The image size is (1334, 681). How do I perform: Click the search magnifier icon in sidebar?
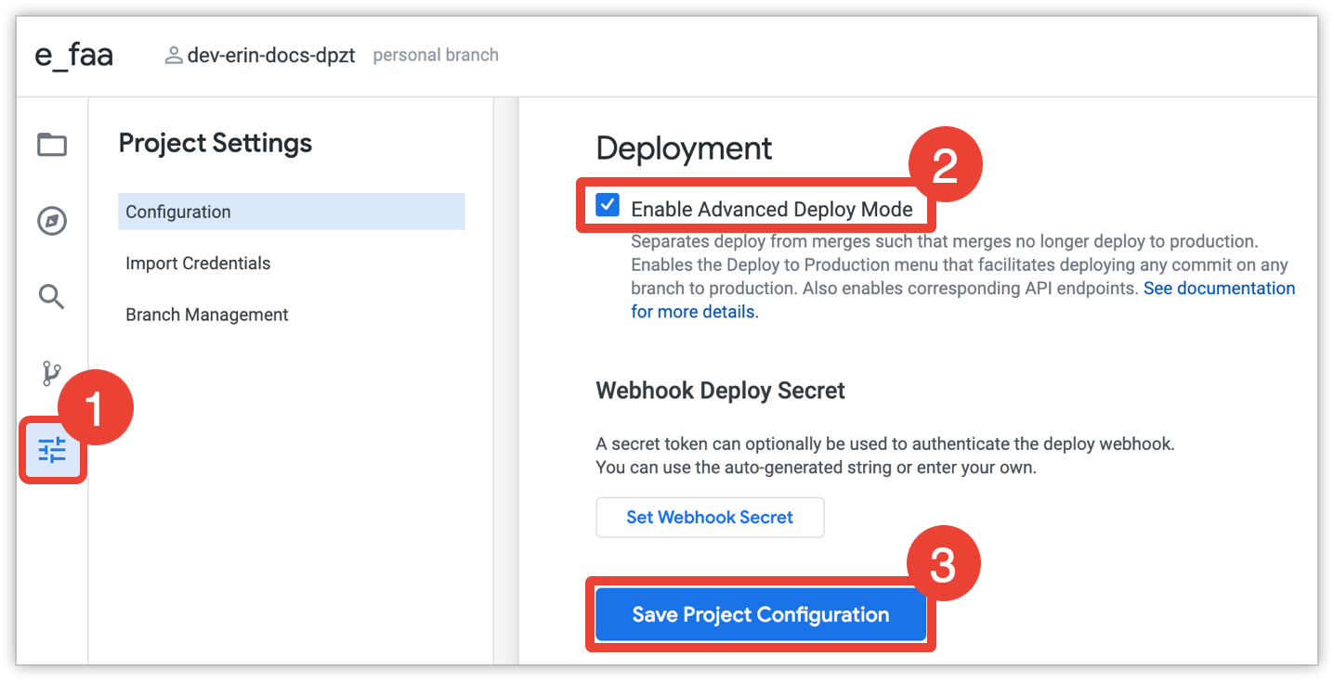(x=52, y=297)
